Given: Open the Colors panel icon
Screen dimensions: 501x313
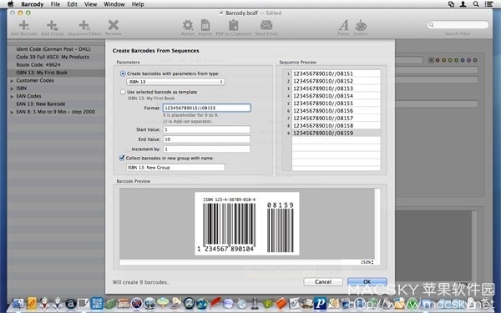Looking at the screenshot, I should [x=361, y=25].
